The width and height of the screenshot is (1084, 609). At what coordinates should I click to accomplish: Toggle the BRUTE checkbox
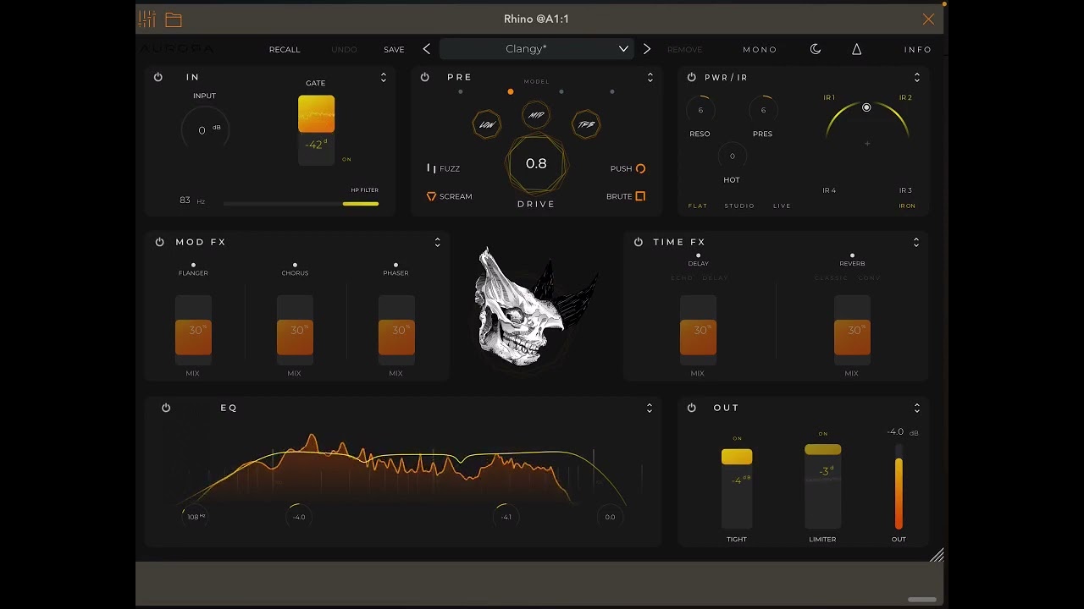point(626,196)
